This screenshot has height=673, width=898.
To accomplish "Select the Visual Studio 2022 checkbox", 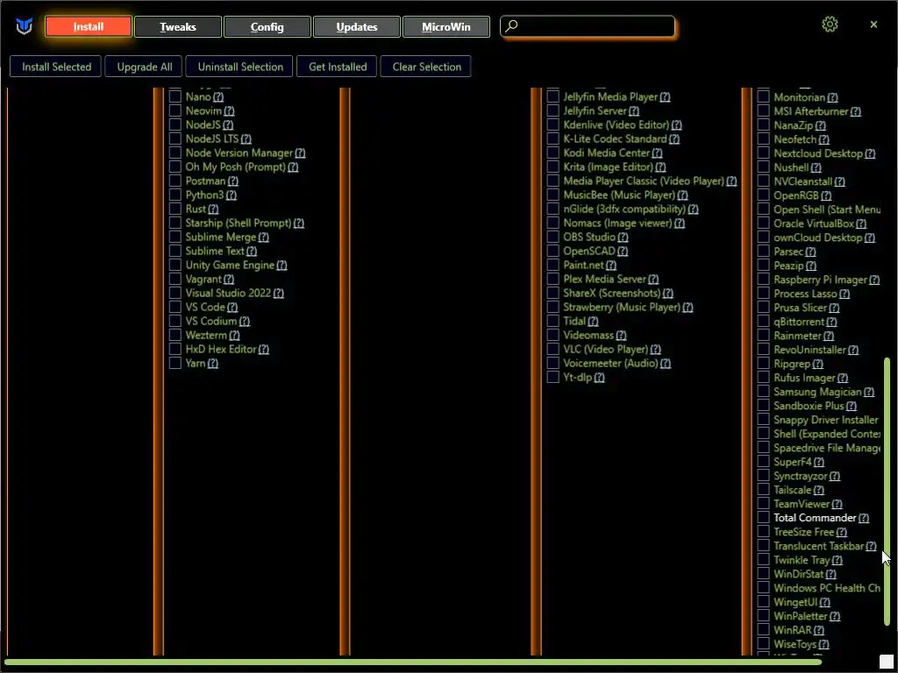I will [175, 293].
